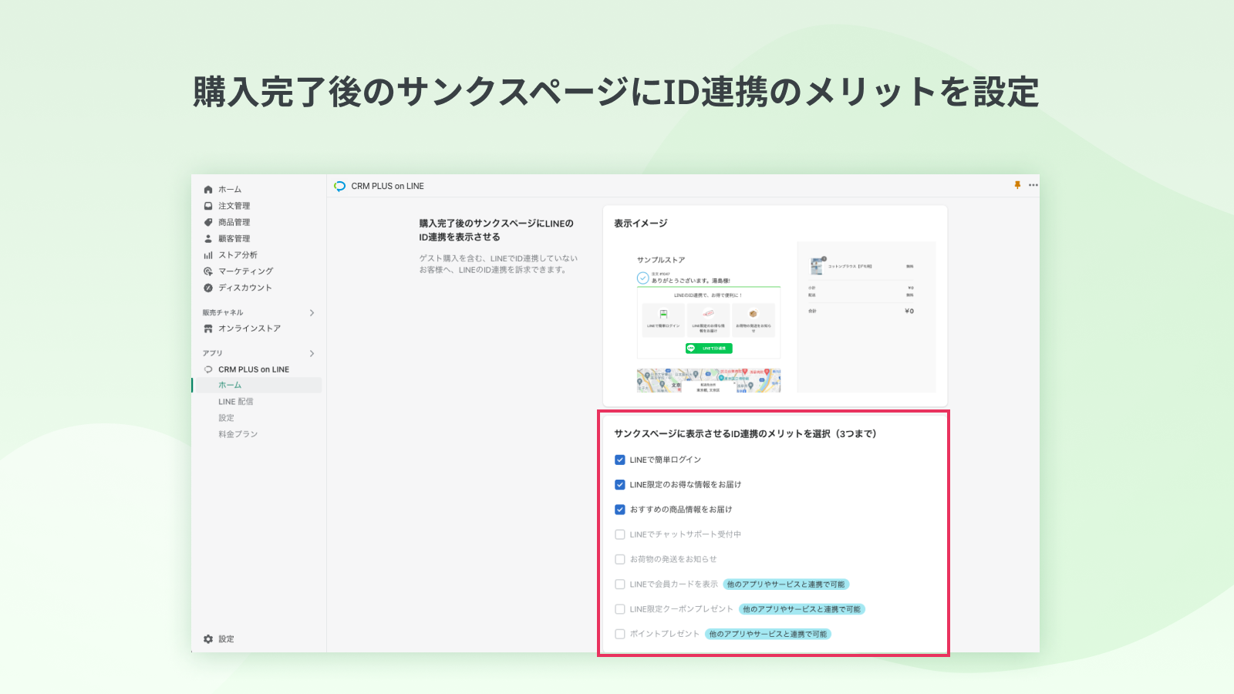
Task: Open オンラインストア sales channel
Action: tap(250, 328)
